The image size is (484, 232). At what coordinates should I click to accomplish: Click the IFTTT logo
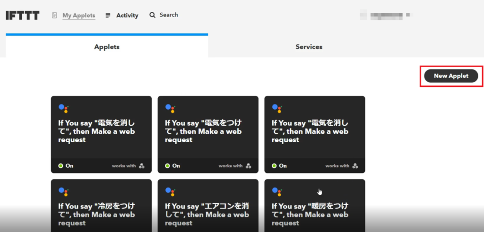[x=23, y=15]
